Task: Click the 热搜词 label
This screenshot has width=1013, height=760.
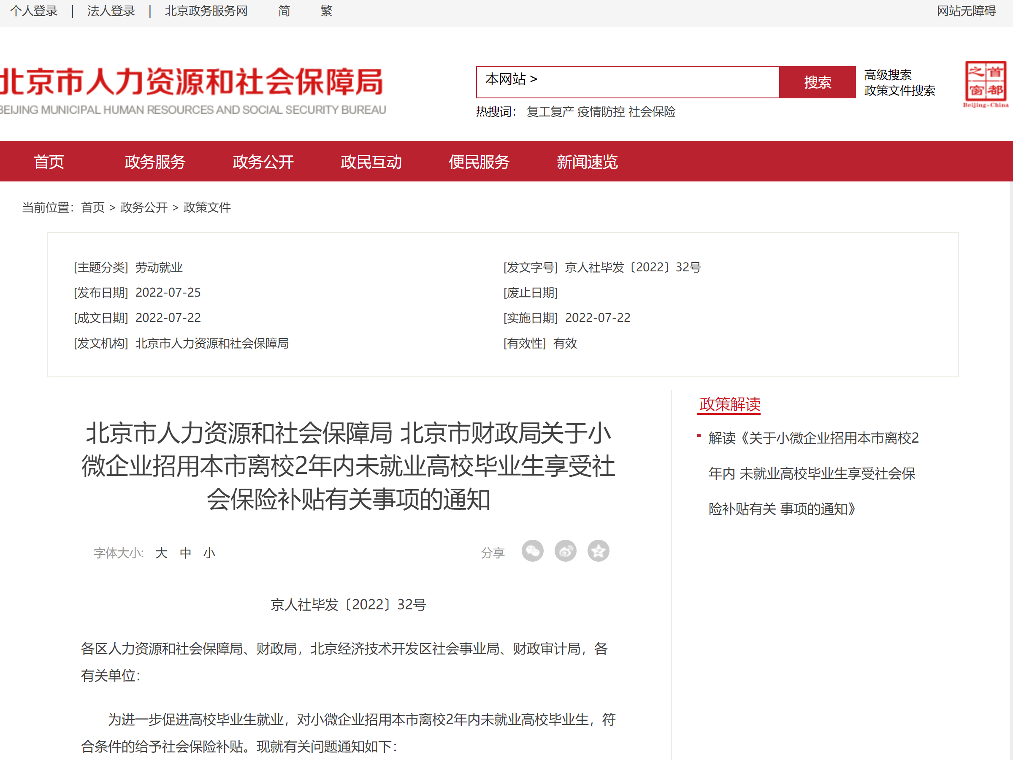Action: 496,112
